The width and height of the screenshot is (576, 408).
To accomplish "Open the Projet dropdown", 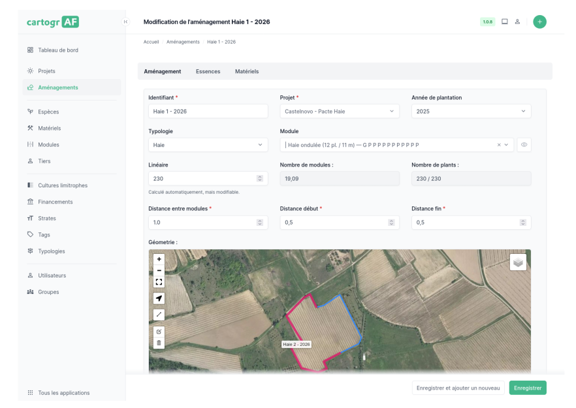I will pyautogui.click(x=339, y=112).
